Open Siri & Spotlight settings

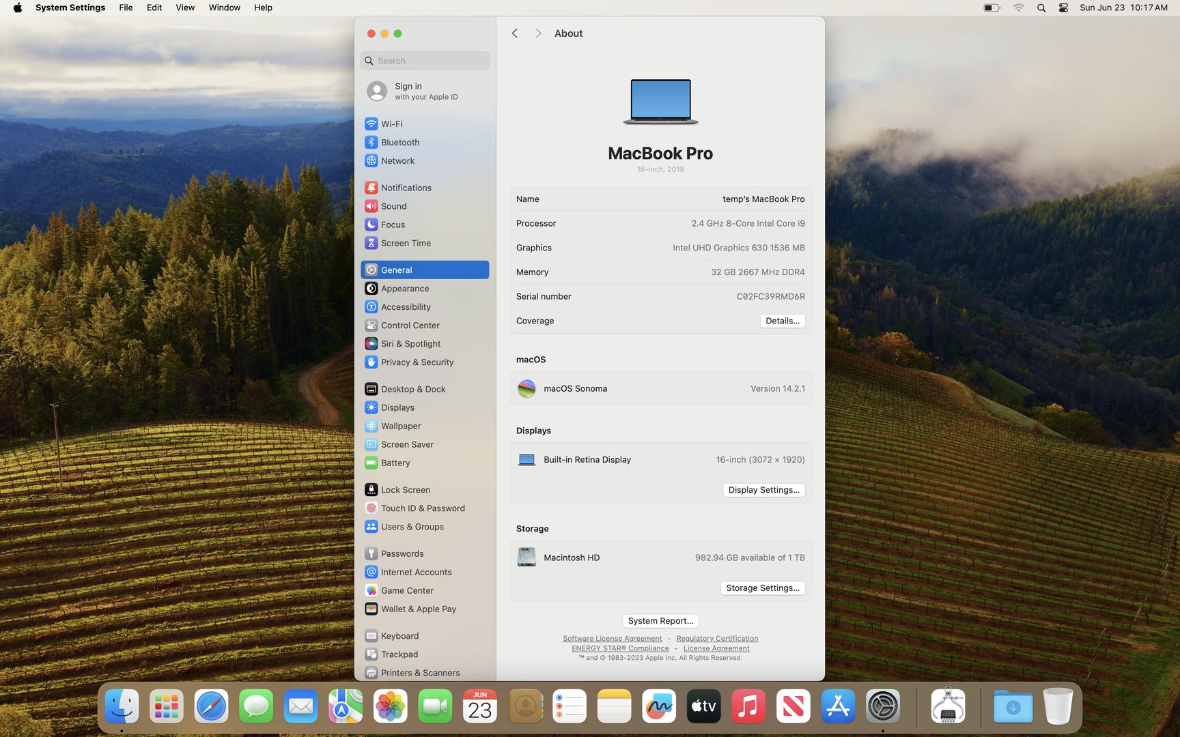[425, 344]
